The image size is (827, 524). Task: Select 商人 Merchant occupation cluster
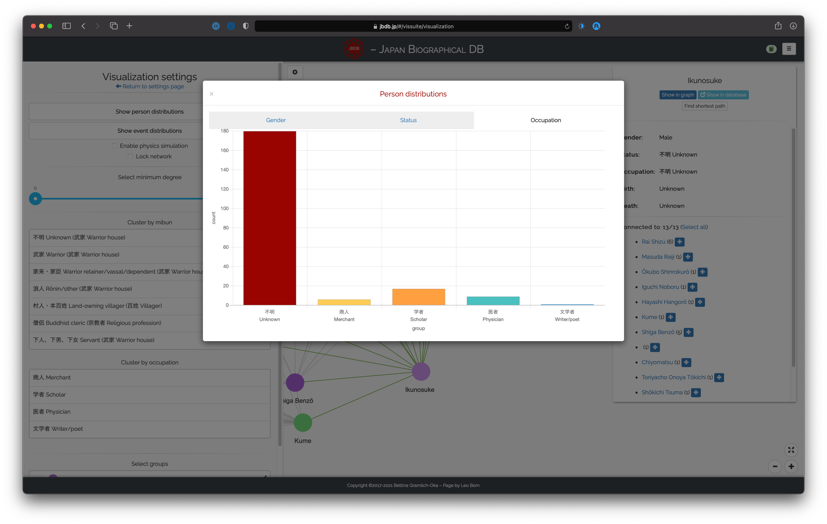(x=149, y=378)
